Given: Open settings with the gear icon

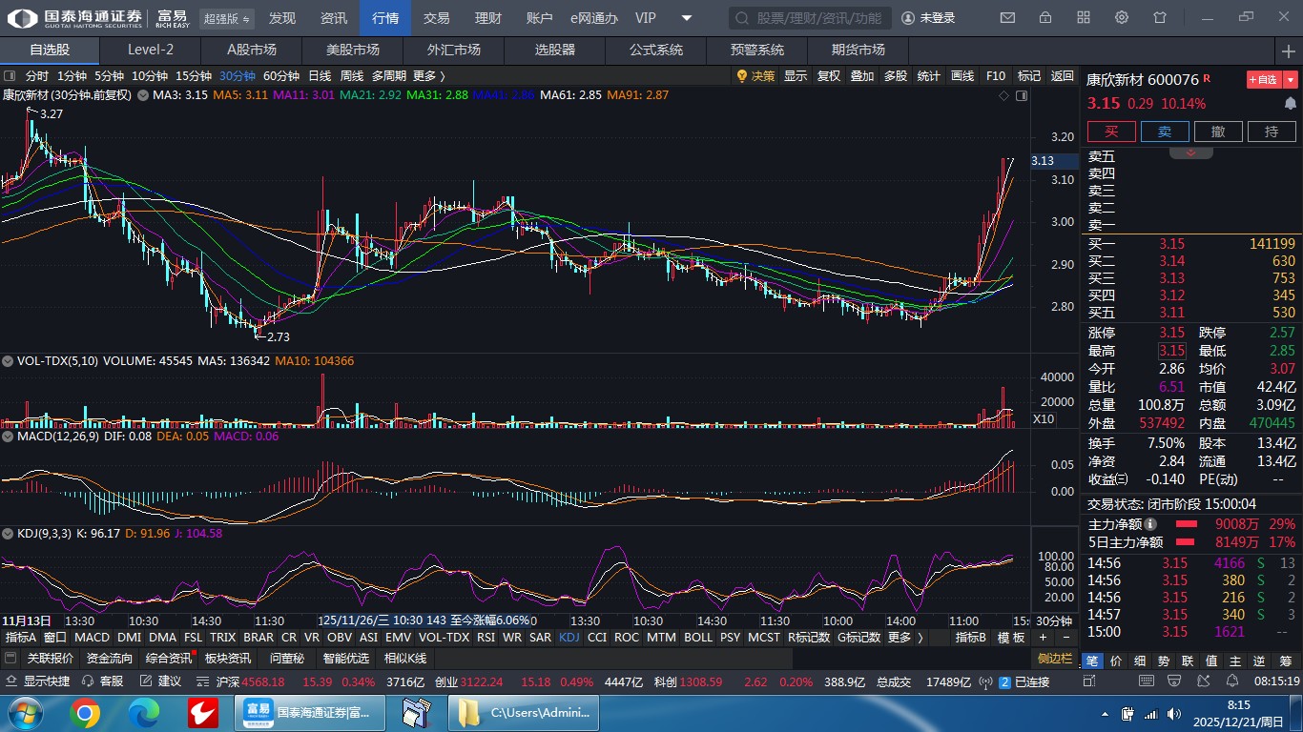Looking at the screenshot, I should [1122, 18].
